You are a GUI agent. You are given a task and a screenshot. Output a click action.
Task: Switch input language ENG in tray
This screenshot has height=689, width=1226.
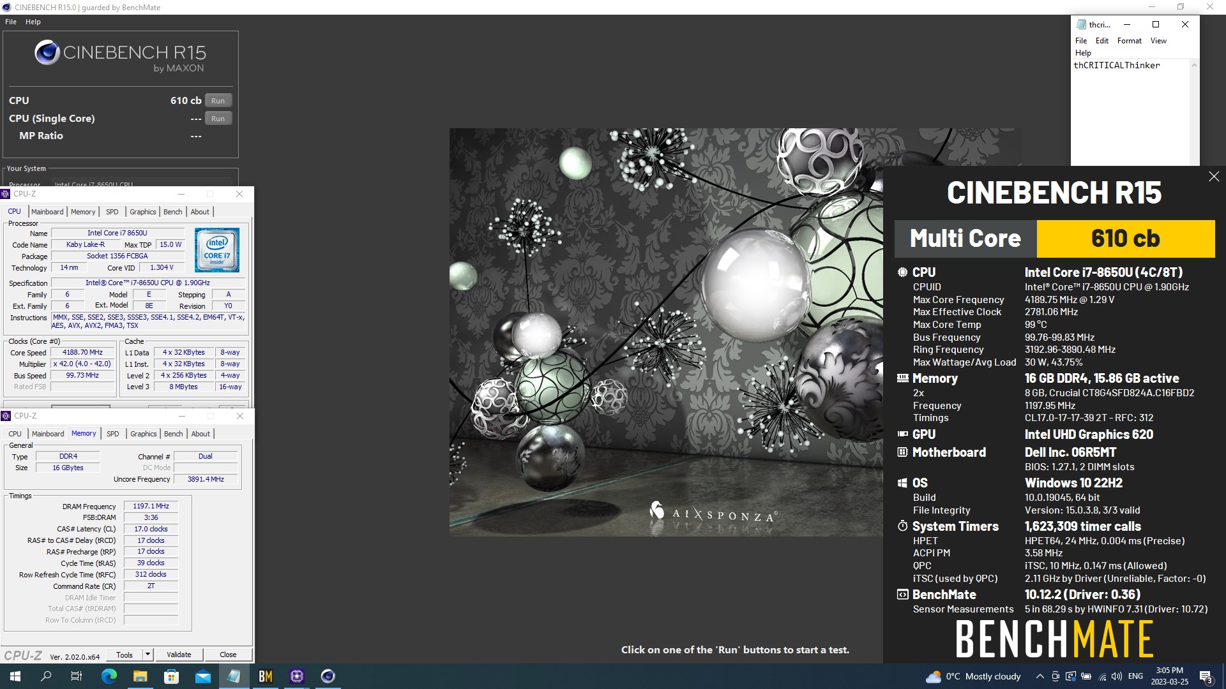point(1136,676)
